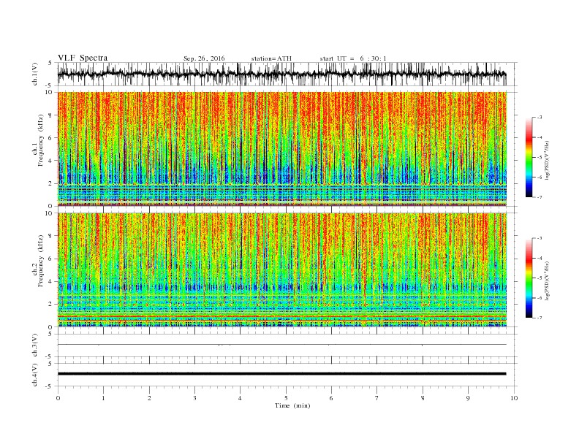Click the 2 kHz tick on ch.2 frequency axis
579x447 pixels.
pos(51,305)
